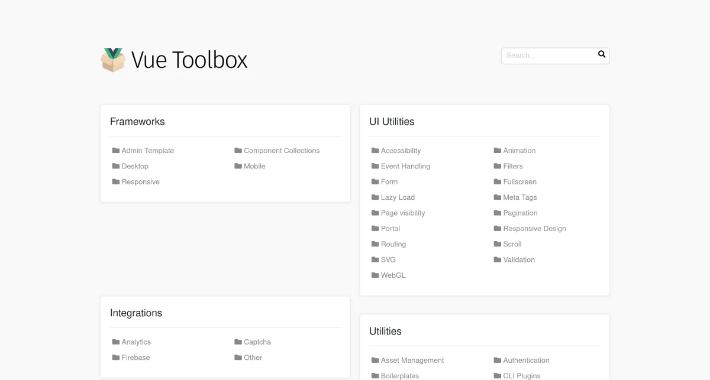
Task: Open the Lazy Load category
Action: [x=398, y=197]
